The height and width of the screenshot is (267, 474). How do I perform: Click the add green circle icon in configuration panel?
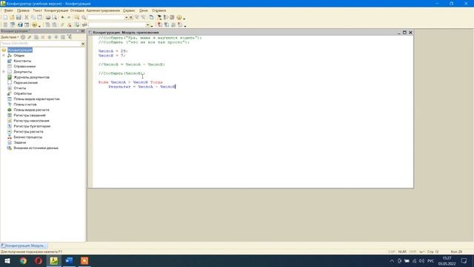(x=23, y=37)
